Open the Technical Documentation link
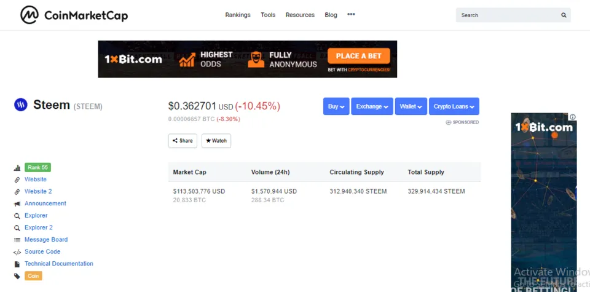The height and width of the screenshot is (292, 590). [x=59, y=264]
